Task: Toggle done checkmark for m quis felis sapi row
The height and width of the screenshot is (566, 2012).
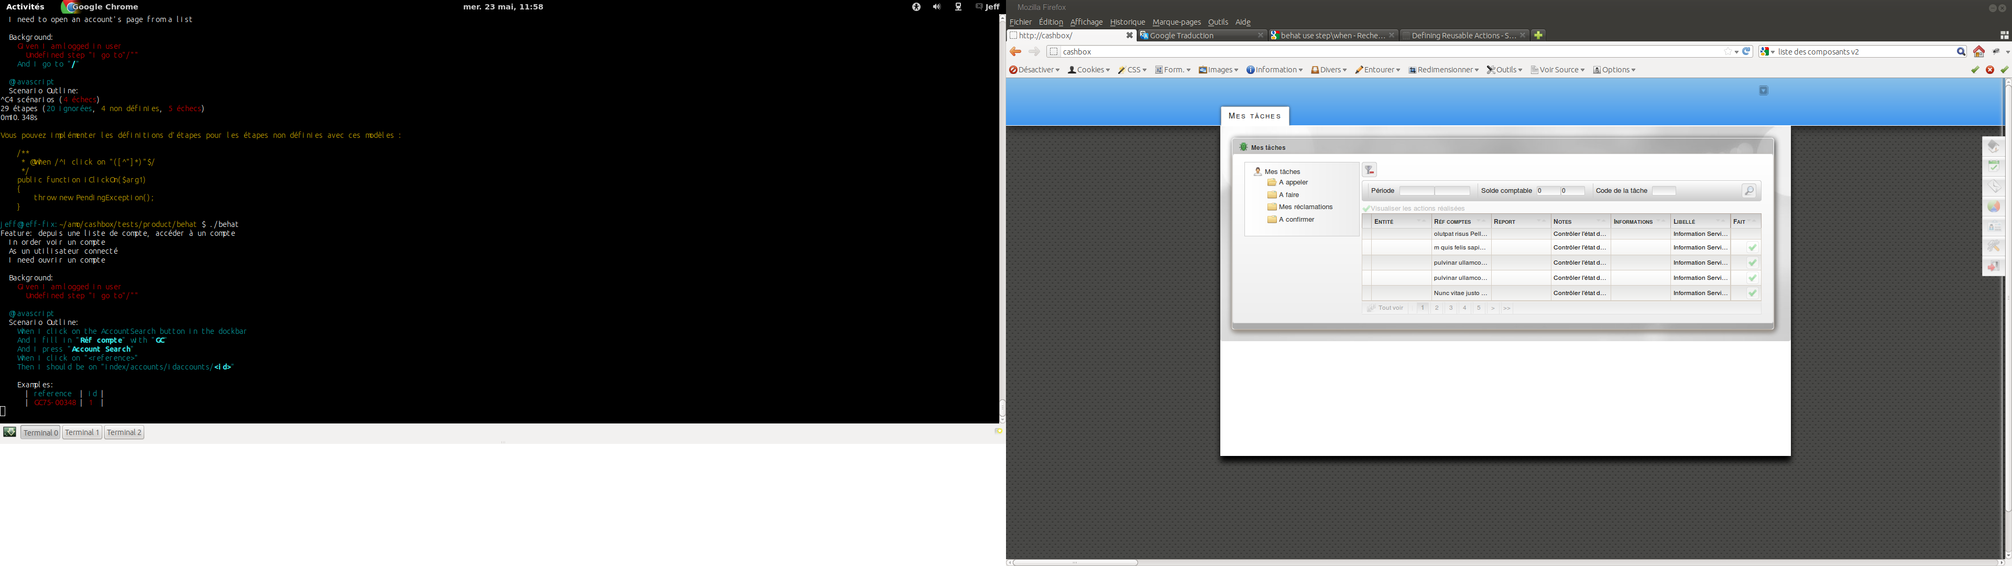Action: click(1753, 248)
